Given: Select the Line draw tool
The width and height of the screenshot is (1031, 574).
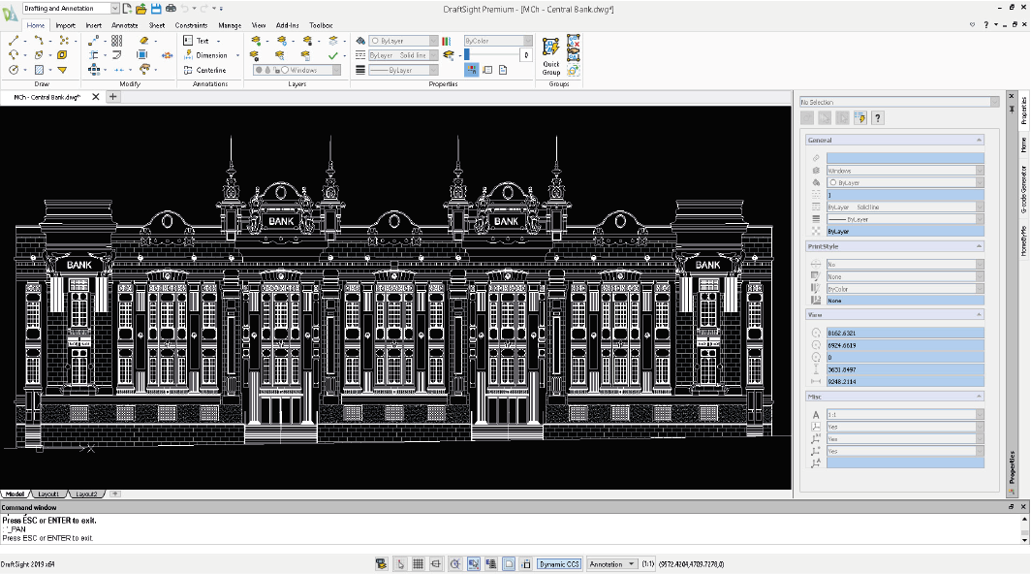Looking at the screenshot, I should point(14,41).
